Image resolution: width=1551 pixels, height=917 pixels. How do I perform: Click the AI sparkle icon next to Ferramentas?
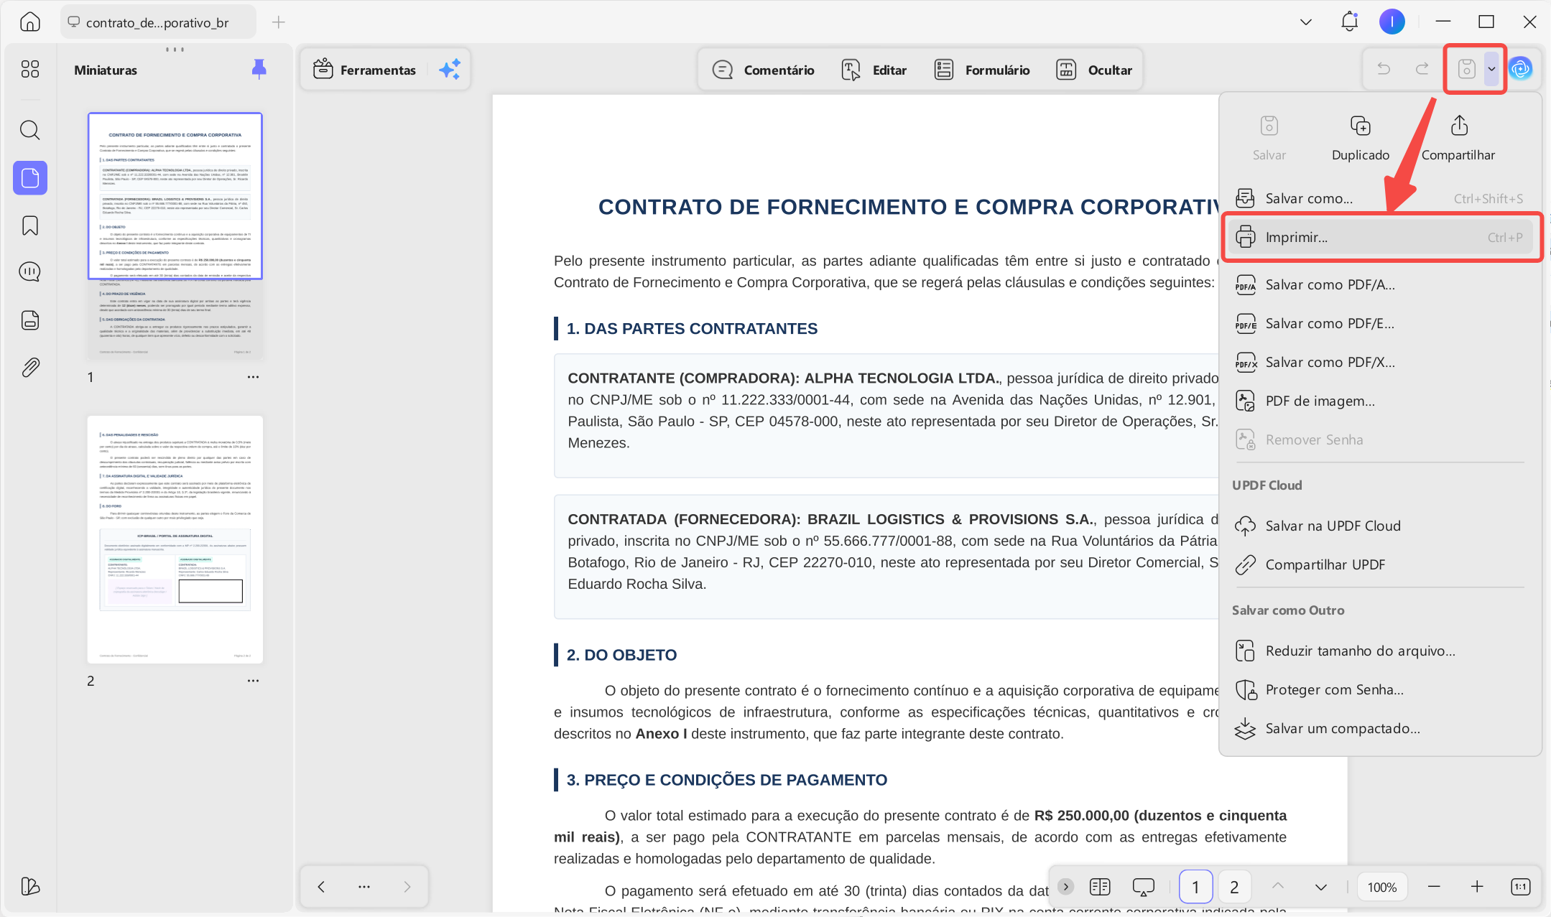450,70
